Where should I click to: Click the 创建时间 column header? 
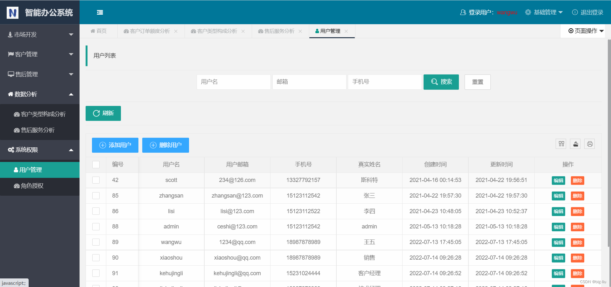click(x=435, y=164)
